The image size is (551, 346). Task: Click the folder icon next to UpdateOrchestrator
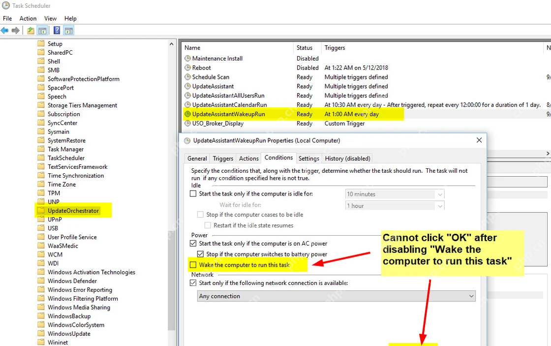pyautogui.click(x=41, y=210)
